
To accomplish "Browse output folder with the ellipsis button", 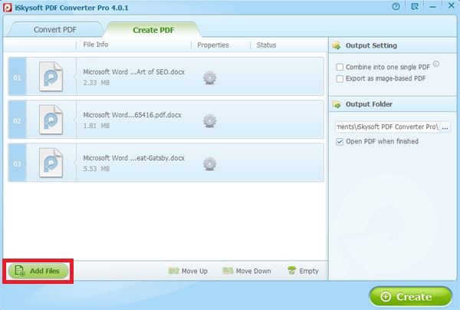I will pos(445,127).
